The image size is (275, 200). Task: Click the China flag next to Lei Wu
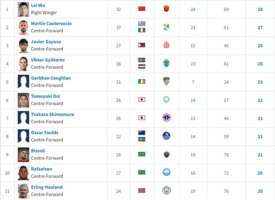[142, 9]
